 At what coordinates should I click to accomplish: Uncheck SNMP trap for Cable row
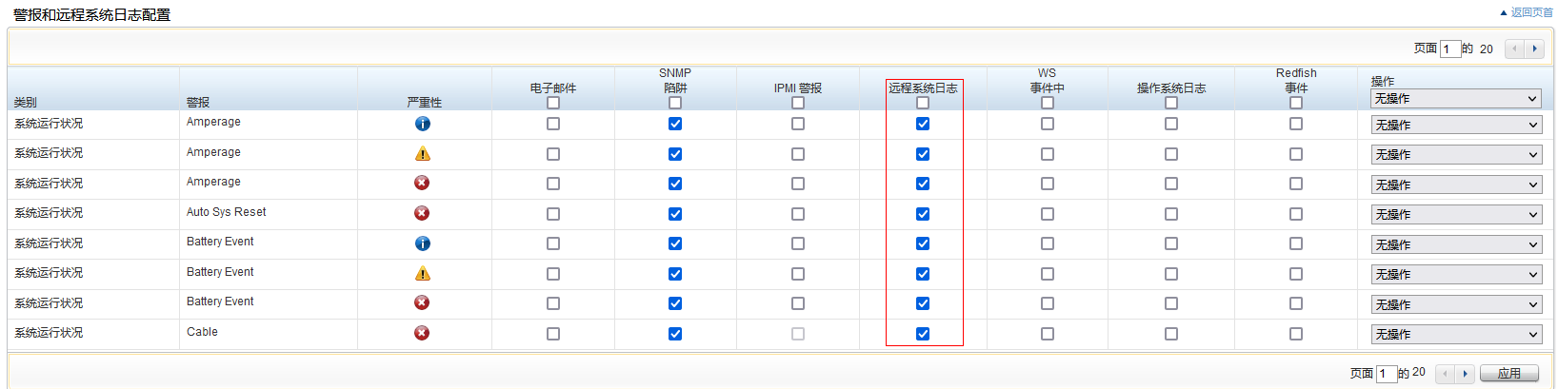[x=675, y=334]
